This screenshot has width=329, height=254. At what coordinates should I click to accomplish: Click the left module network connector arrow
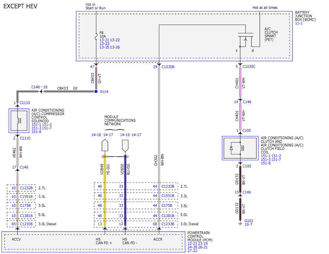(x=105, y=145)
